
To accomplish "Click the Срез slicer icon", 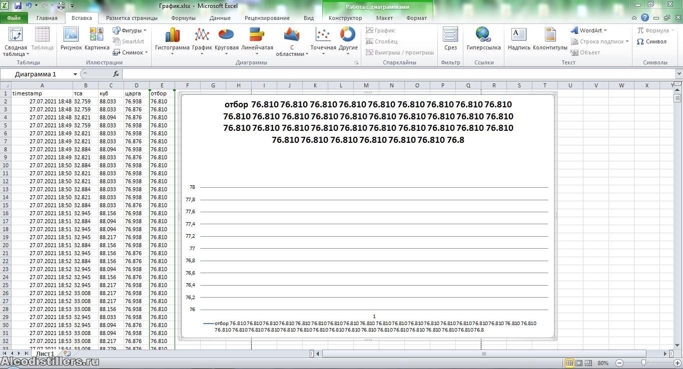I will point(450,39).
